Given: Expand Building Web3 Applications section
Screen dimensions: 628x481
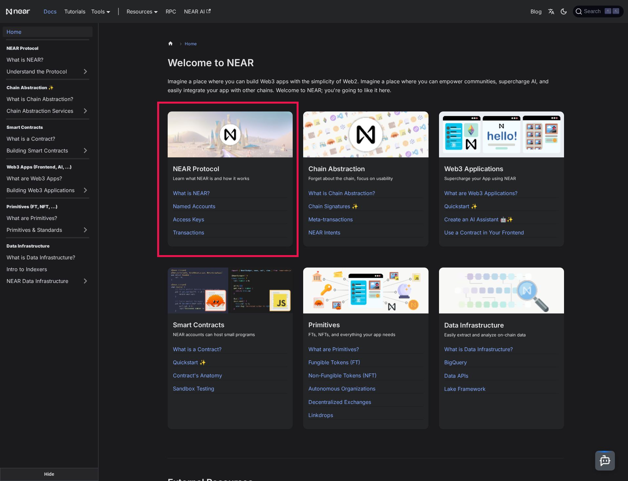Looking at the screenshot, I should 85,190.
